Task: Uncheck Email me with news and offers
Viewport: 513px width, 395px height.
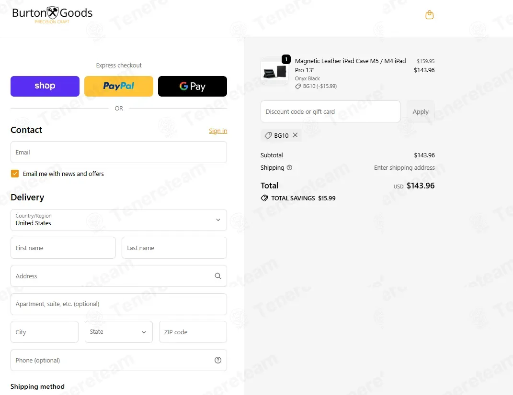Action: click(15, 174)
